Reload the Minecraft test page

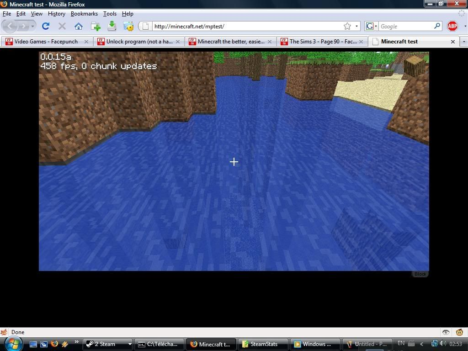[x=45, y=26]
